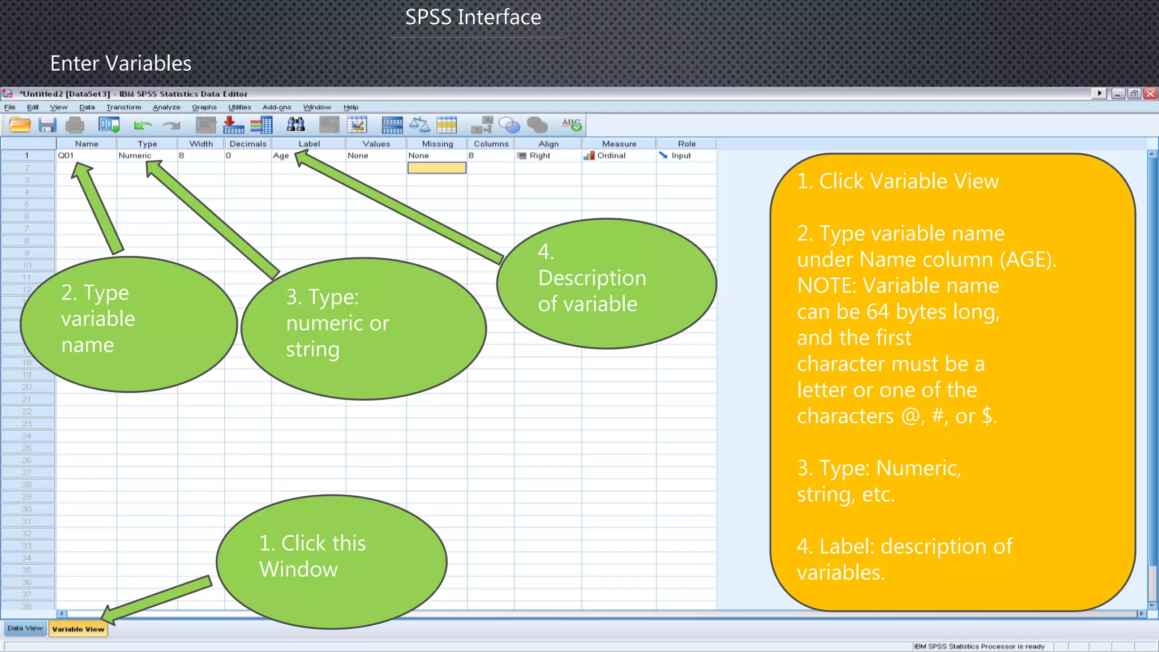Switch to the Data View tab
The width and height of the screenshot is (1159, 652).
coord(25,628)
